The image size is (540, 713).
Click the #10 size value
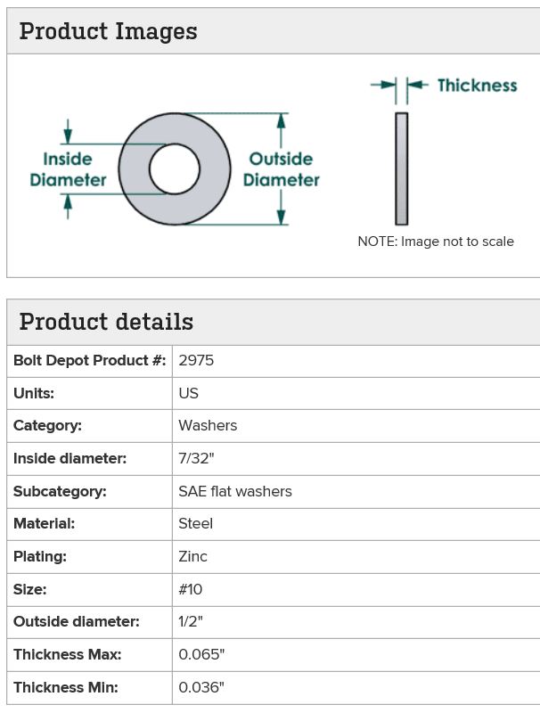point(191,589)
